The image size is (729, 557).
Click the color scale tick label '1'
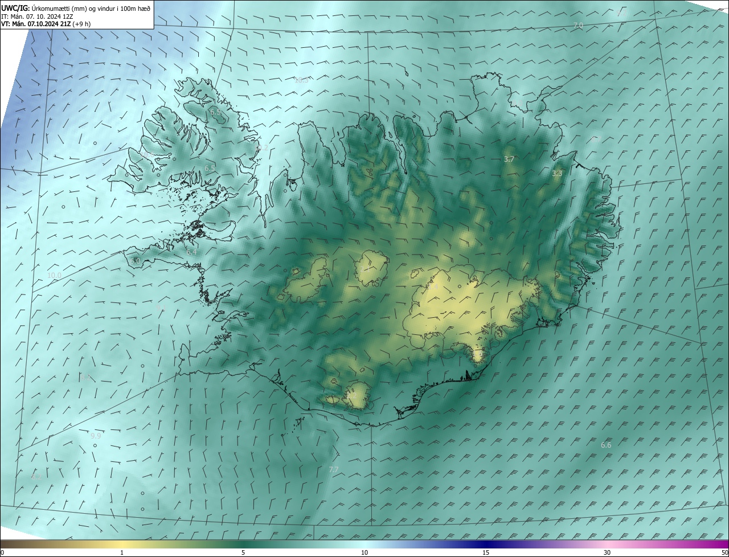point(122,553)
